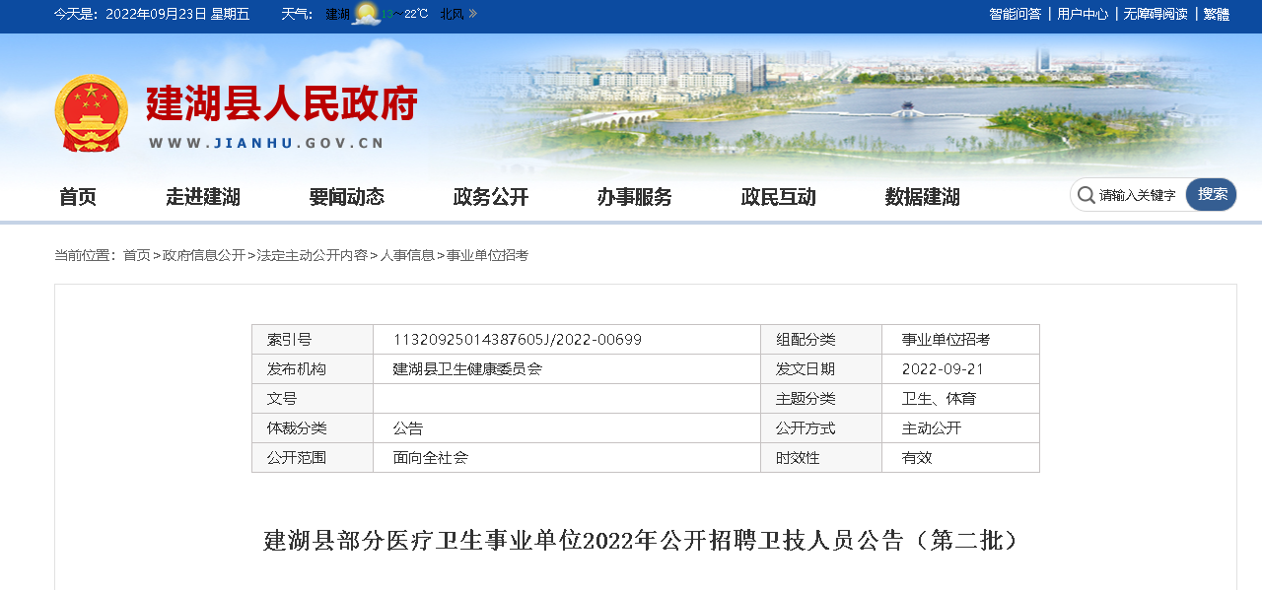
Task: Click the national emblem logo
Action: click(x=91, y=113)
